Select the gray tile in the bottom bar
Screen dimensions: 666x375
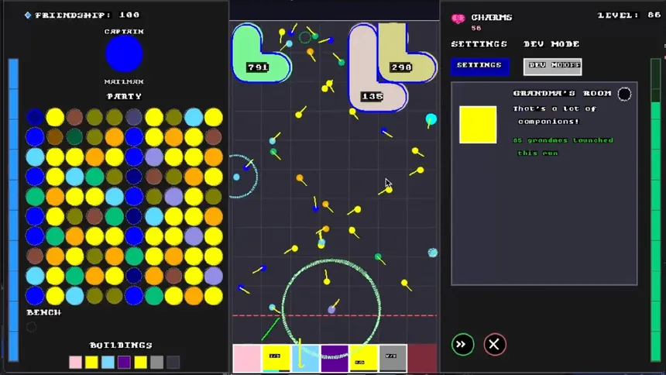coord(393,358)
